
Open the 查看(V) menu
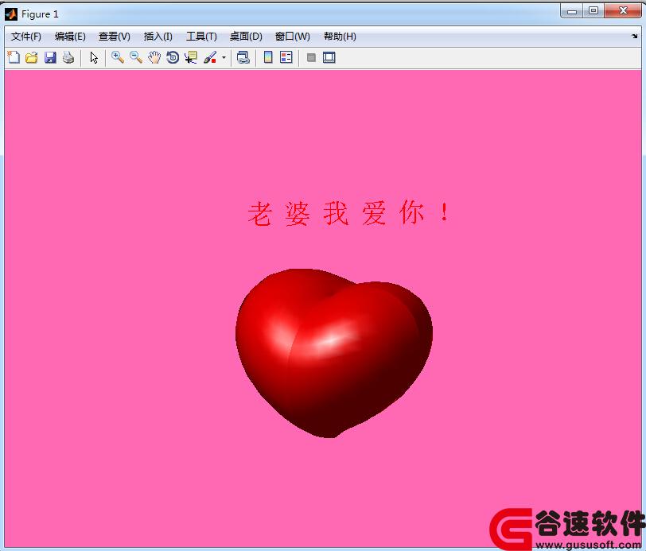click(x=114, y=37)
